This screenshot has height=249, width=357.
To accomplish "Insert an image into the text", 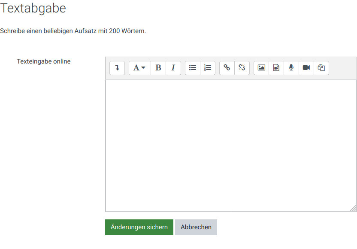I will (261, 68).
